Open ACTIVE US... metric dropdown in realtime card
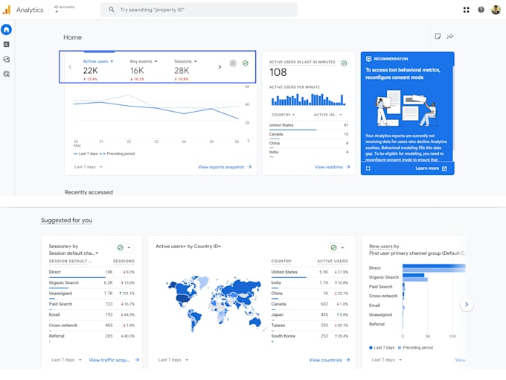This screenshot has height=380, width=506. point(327,115)
